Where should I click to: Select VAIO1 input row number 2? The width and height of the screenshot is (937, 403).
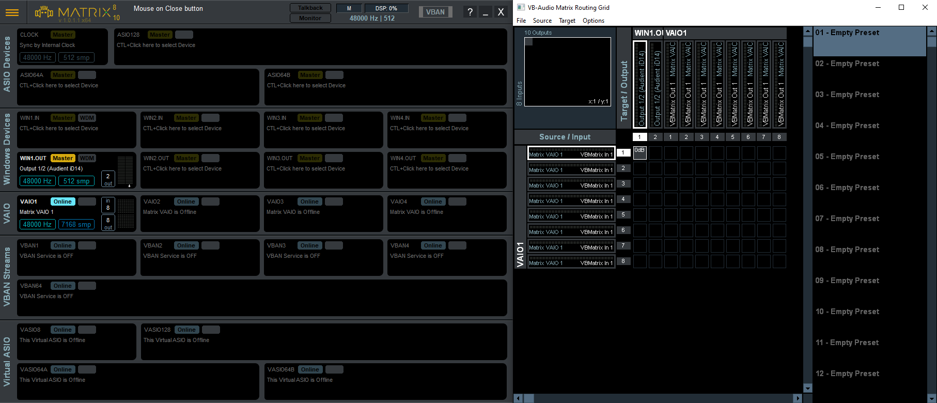pyautogui.click(x=623, y=168)
